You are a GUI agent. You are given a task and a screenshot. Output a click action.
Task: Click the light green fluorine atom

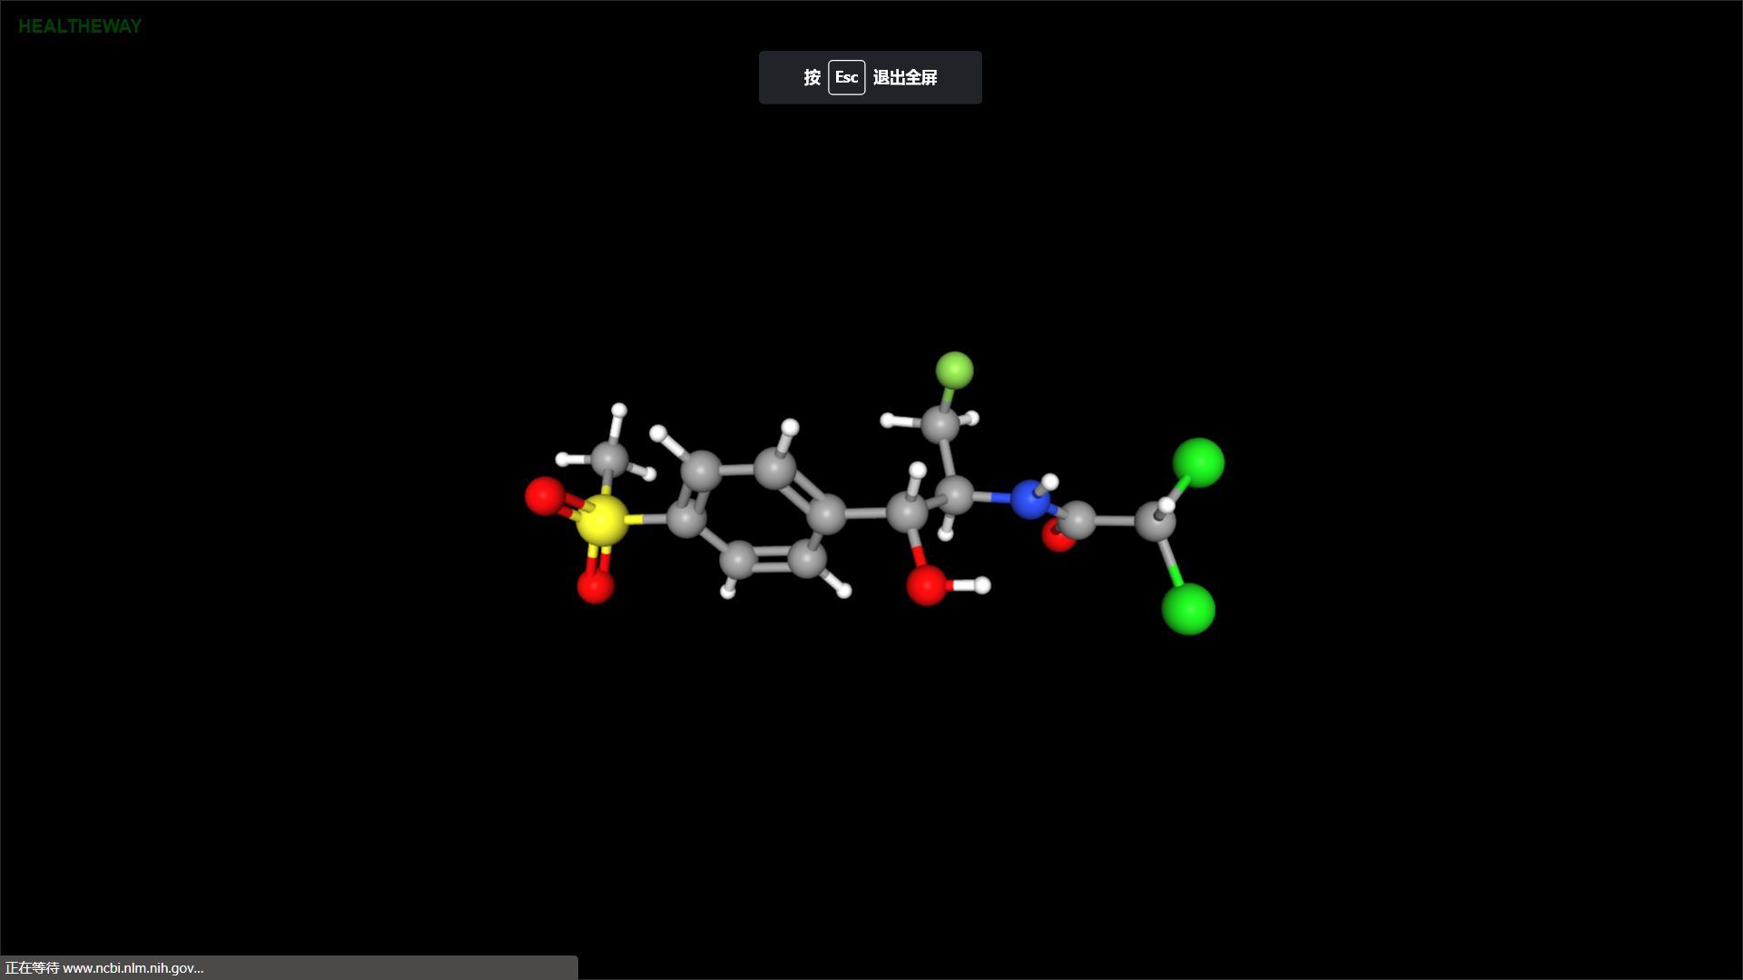(954, 370)
